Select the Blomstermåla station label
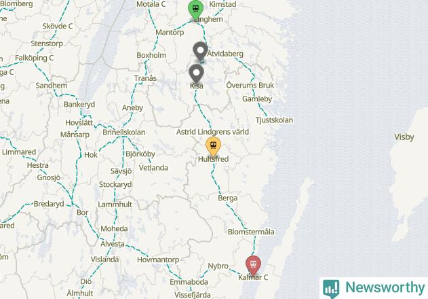The width and height of the screenshot is (428, 299). point(251,232)
